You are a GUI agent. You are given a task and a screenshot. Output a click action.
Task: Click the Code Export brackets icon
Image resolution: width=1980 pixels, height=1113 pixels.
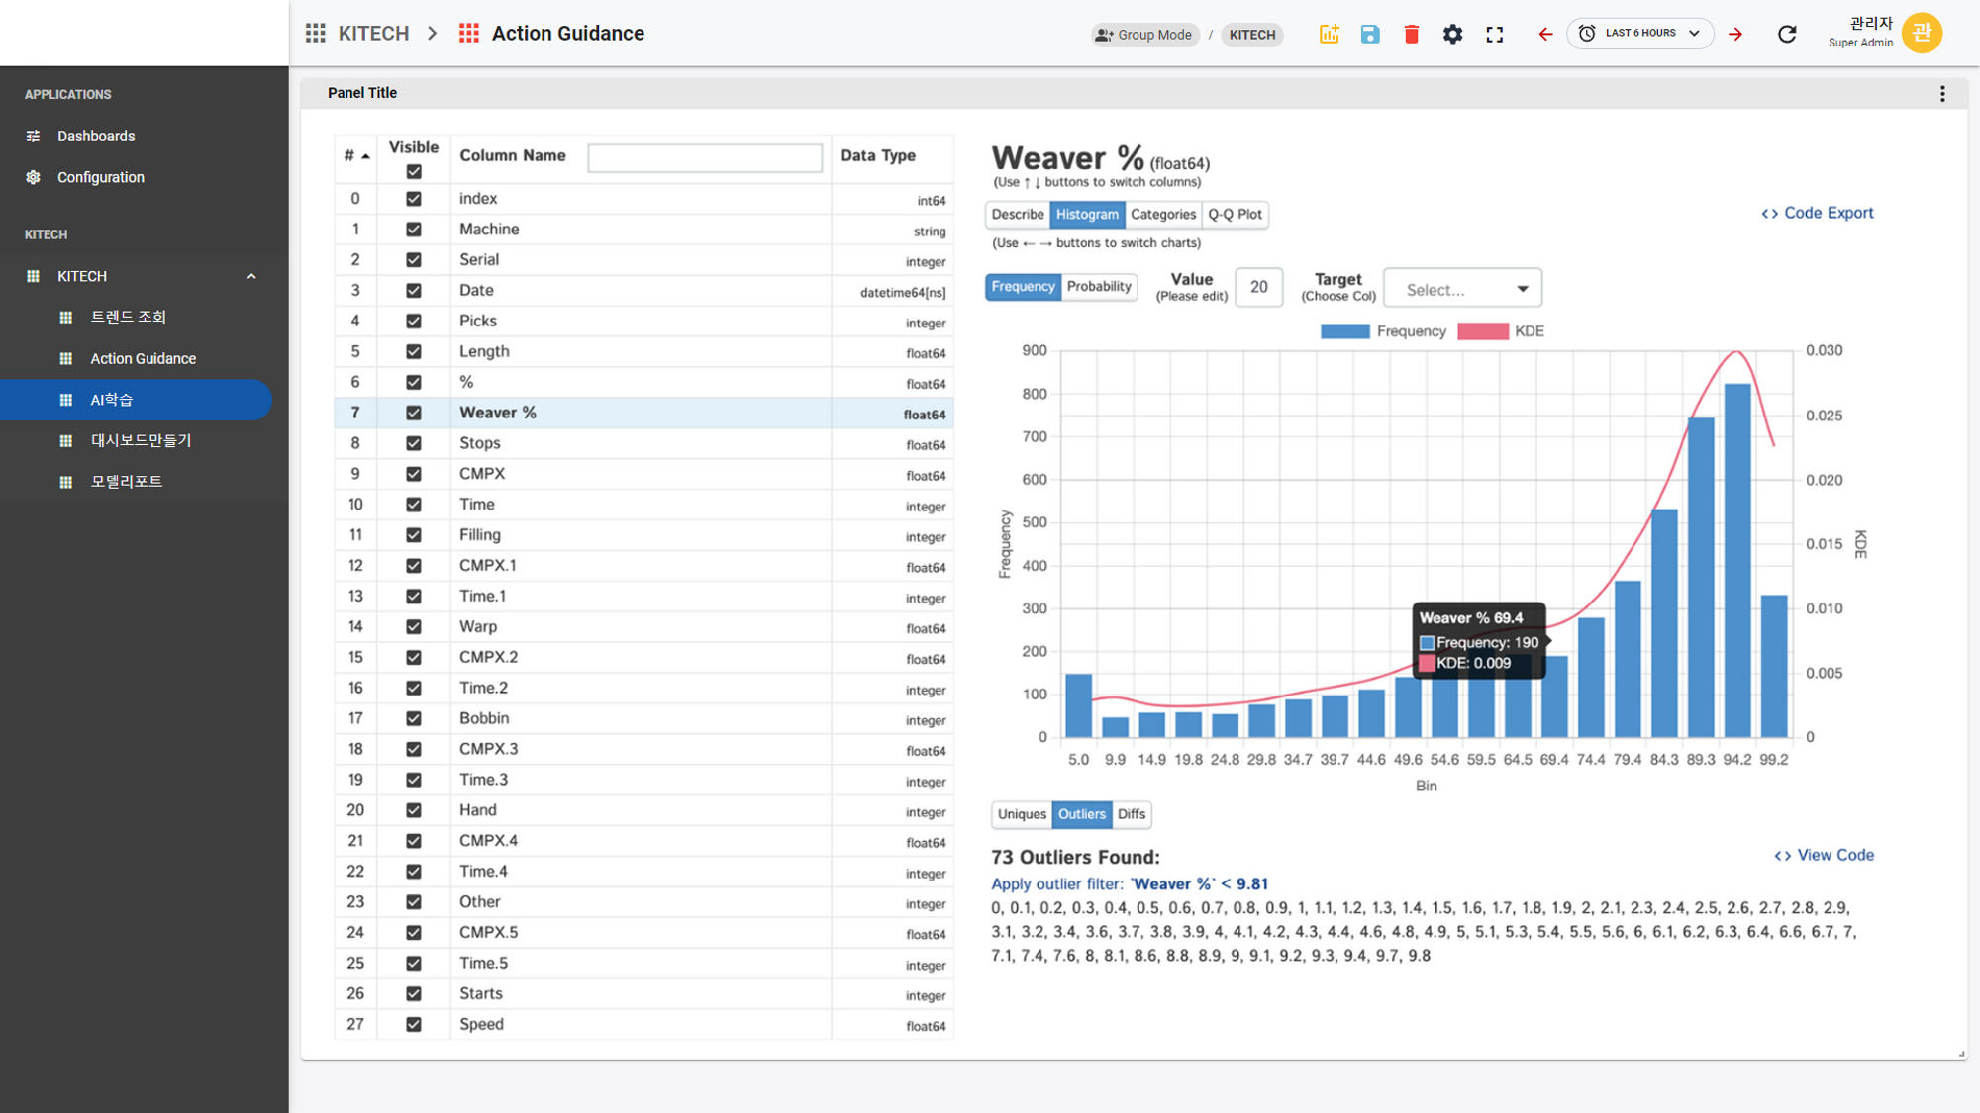1770,214
